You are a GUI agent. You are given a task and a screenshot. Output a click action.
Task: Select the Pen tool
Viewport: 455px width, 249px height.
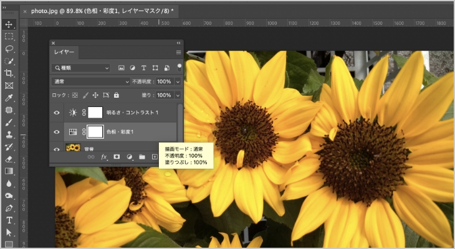9,208
